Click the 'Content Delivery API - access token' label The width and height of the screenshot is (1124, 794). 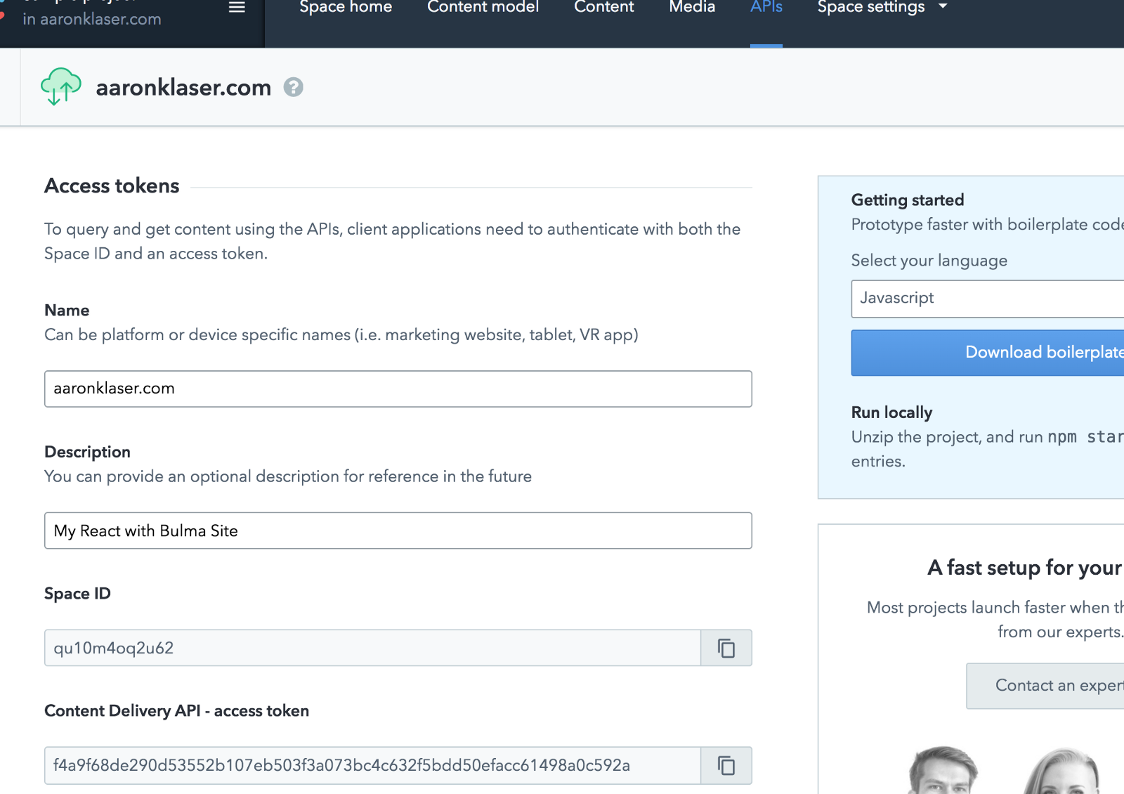click(176, 711)
